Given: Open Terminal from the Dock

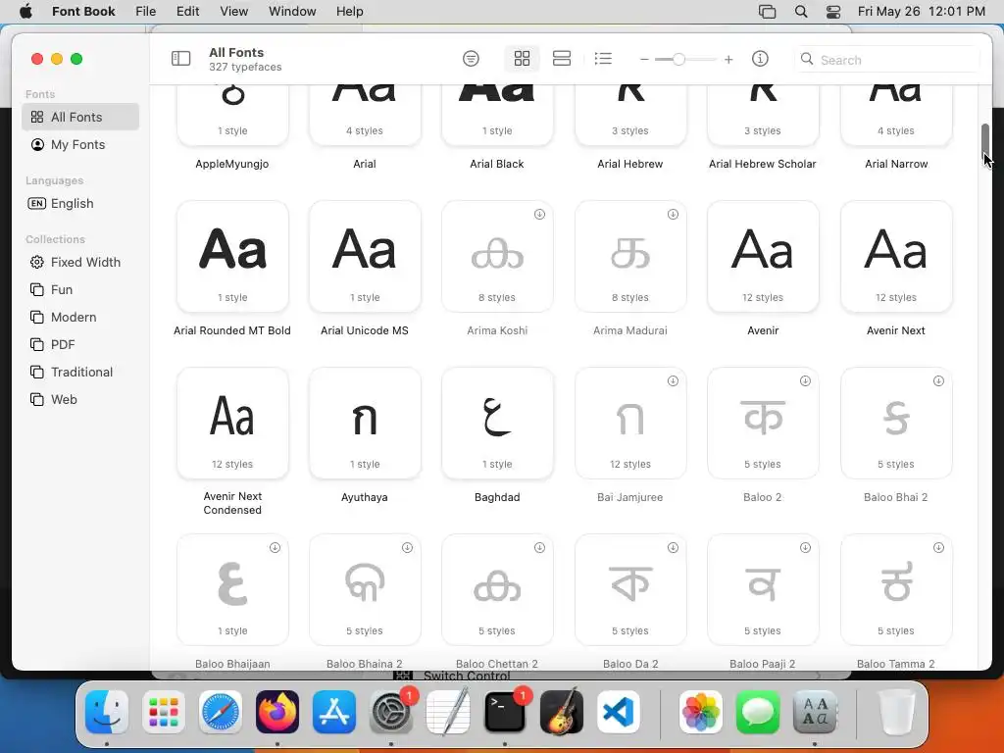Looking at the screenshot, I should click(505, 712).
